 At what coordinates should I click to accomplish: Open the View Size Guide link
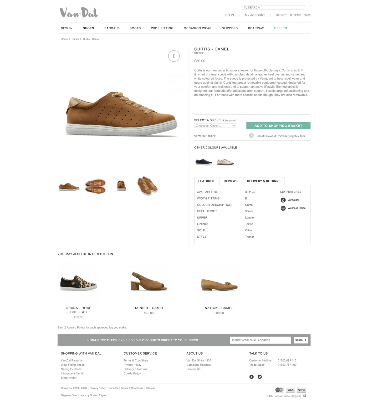tap(205, 136)
